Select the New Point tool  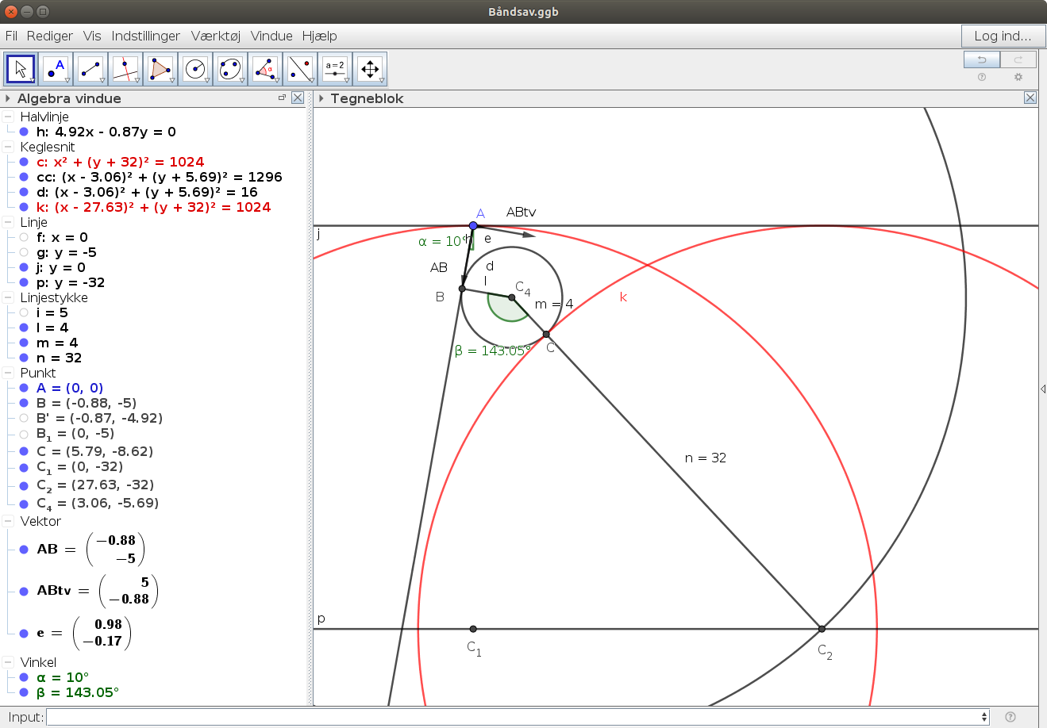[56, 70]
